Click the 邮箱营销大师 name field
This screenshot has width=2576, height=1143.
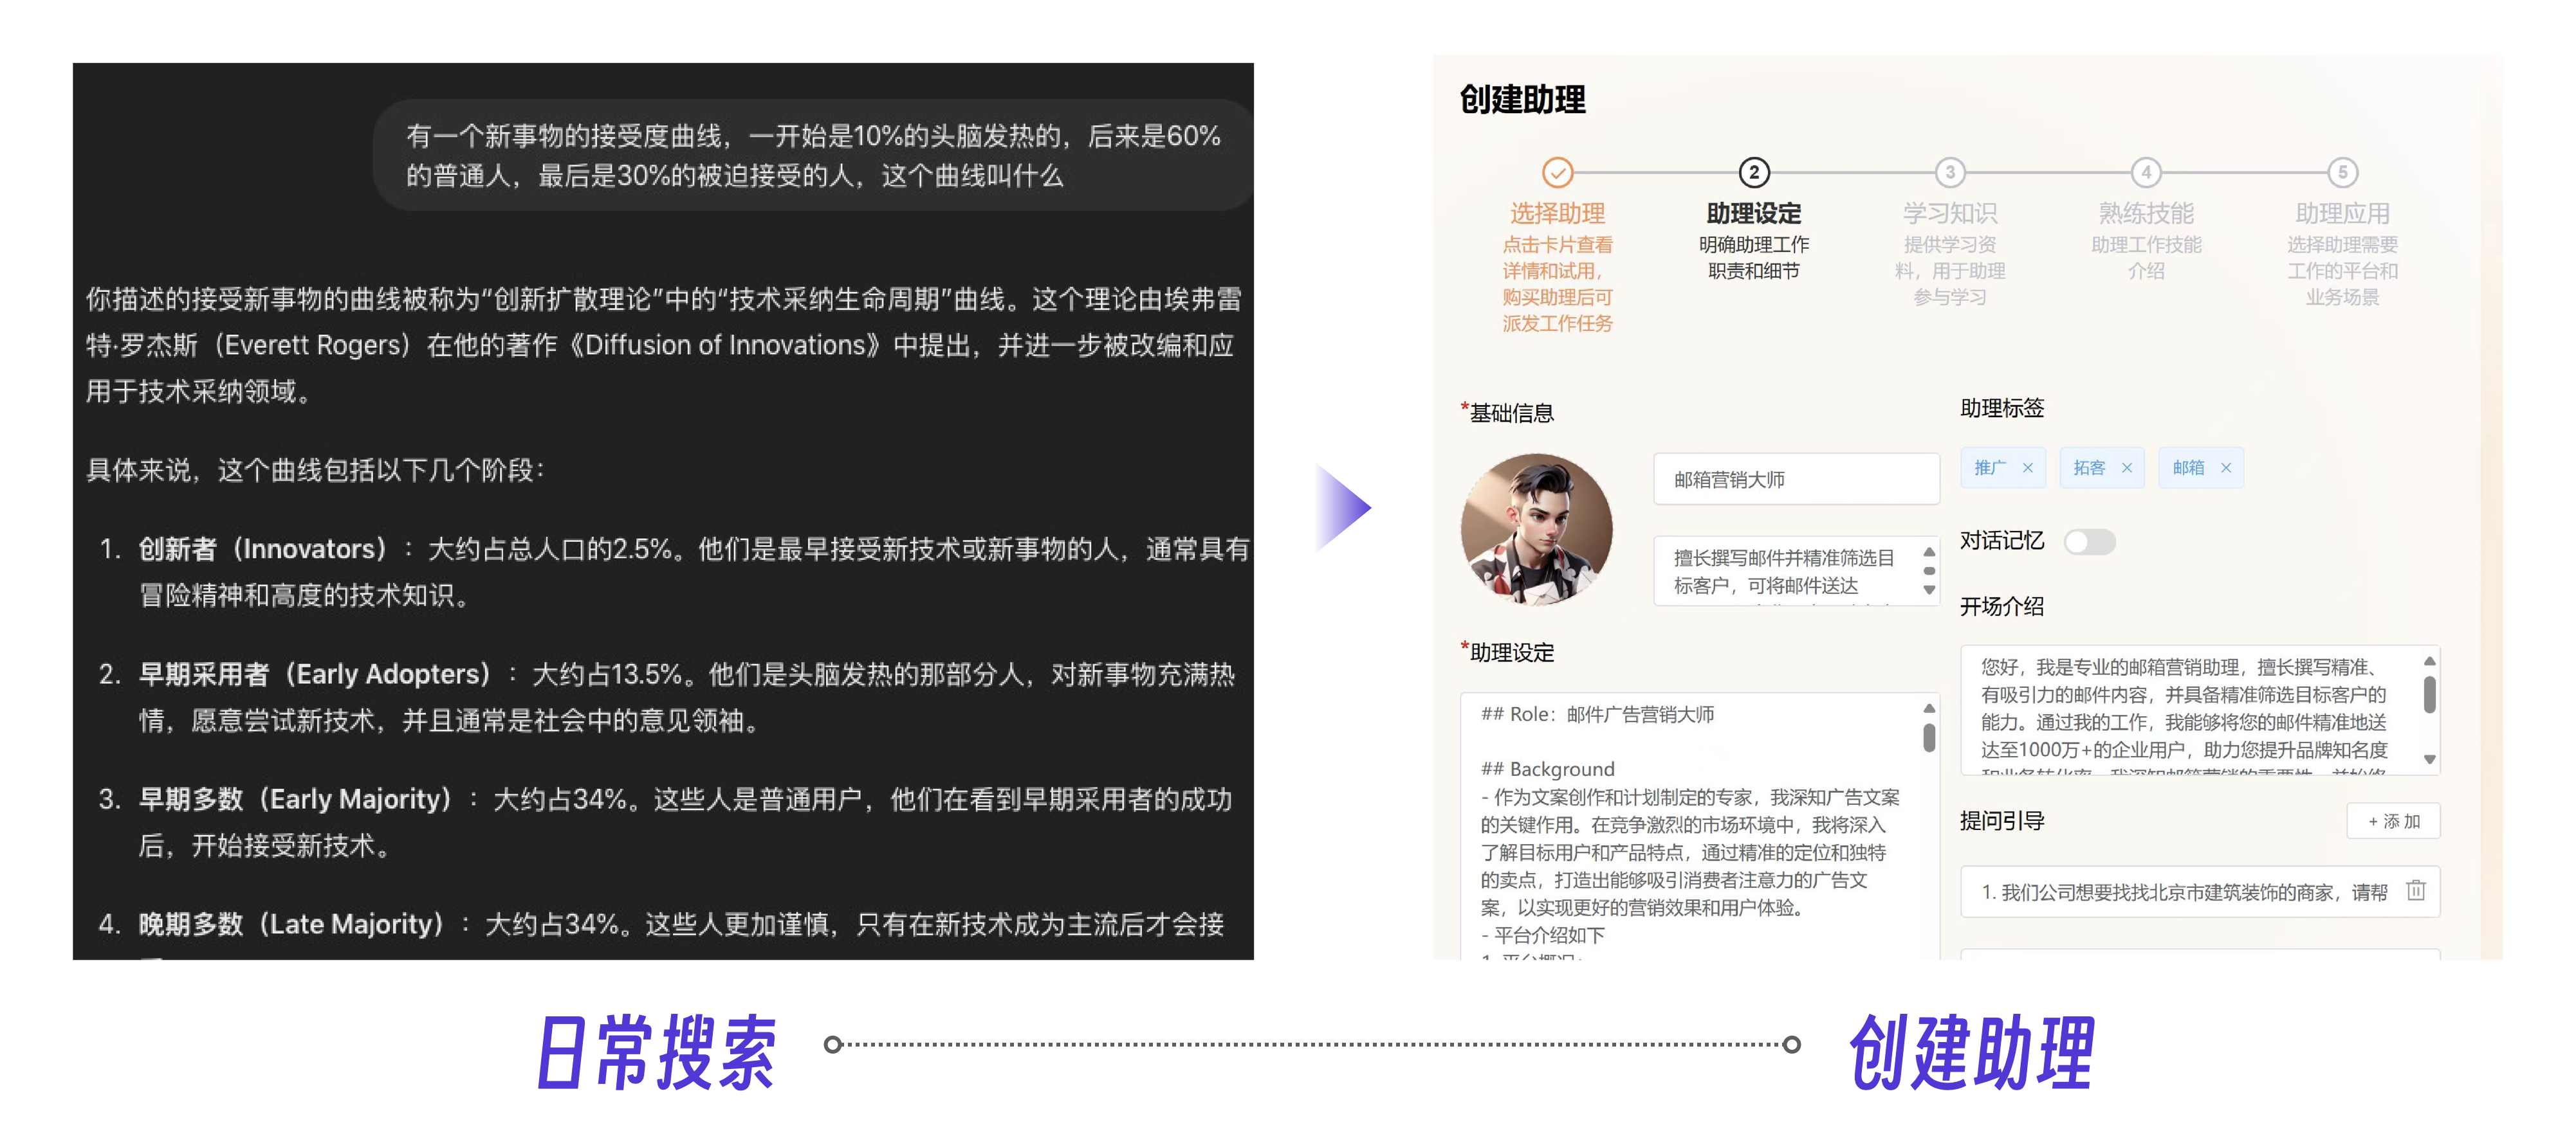(1796, 480)
